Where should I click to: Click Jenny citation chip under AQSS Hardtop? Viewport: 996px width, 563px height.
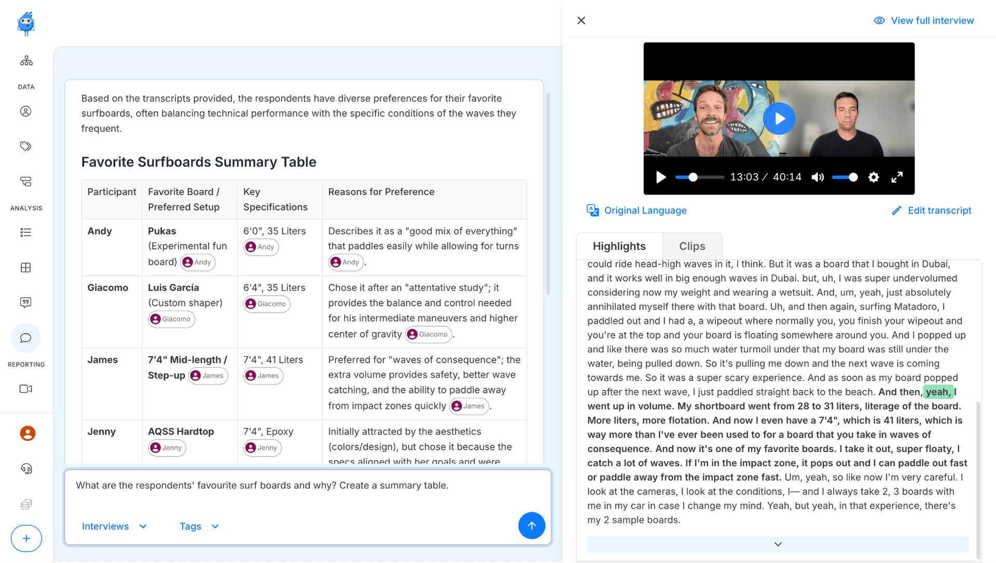(x=167, y=448)
